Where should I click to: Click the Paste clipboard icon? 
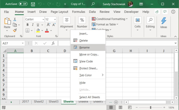7,21
